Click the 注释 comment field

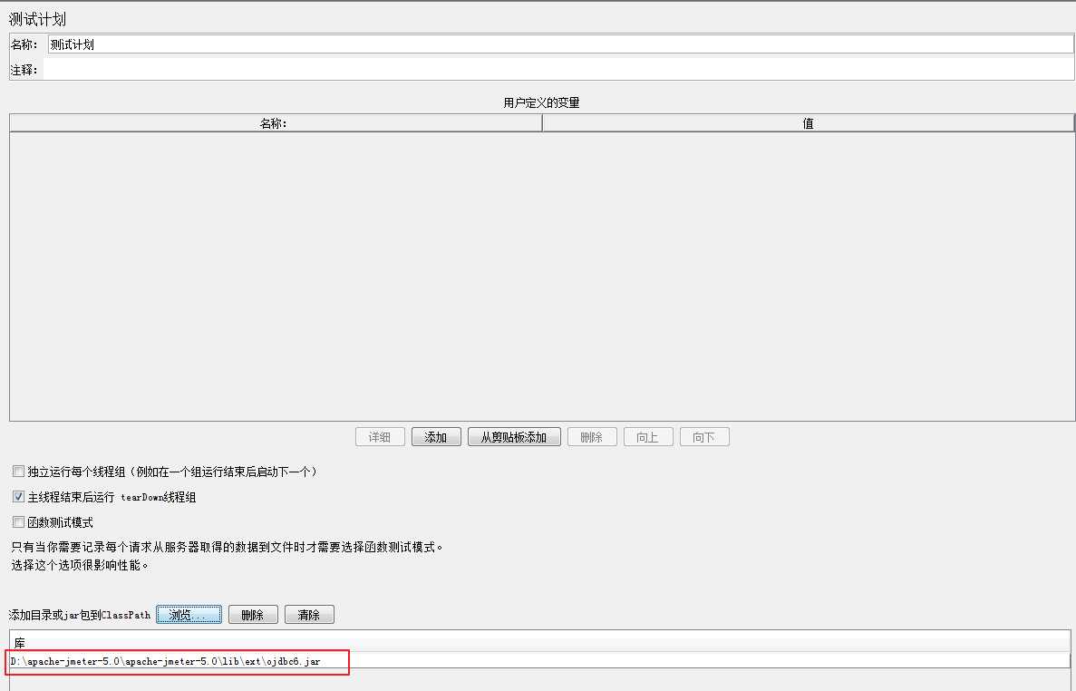point(557,69)
